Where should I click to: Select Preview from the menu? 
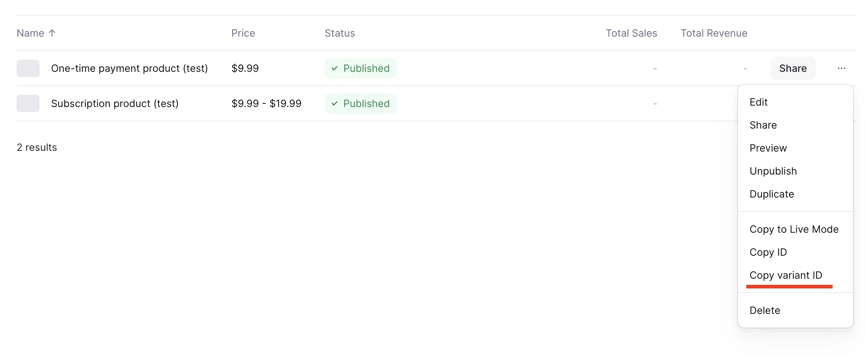(768, 148)
